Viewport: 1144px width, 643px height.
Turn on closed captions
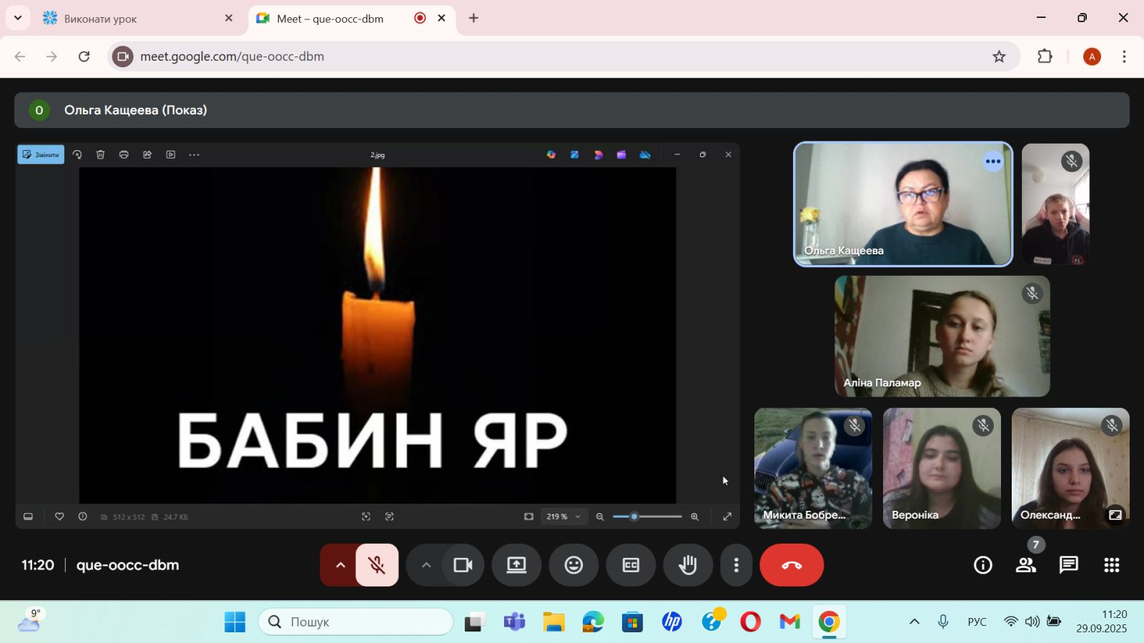point(631,565)
